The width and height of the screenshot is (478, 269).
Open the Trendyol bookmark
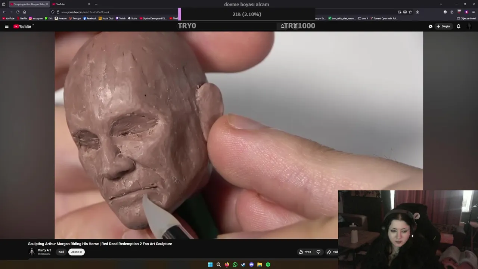pyautogui.click(x=75, y=18)
